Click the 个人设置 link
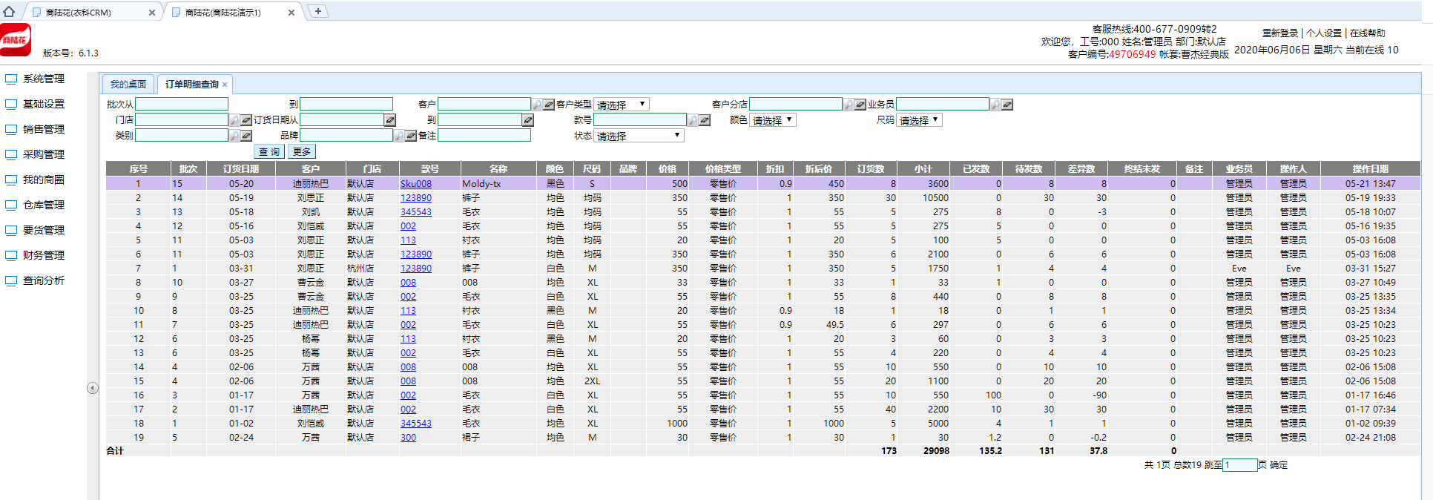 click(x=1324, y=33)
